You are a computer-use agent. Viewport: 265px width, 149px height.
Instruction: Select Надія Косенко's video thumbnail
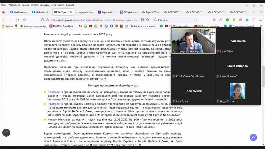point(238,91)
